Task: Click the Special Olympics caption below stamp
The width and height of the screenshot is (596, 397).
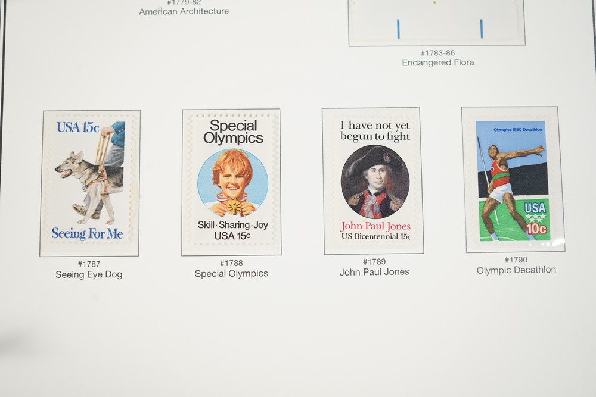Action: point(231,274)
